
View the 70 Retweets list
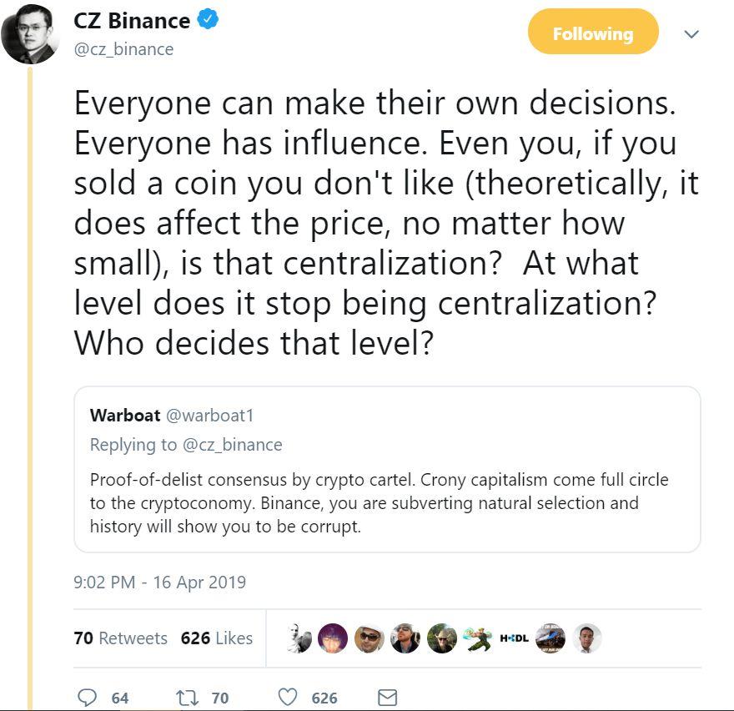coord(121,638)
